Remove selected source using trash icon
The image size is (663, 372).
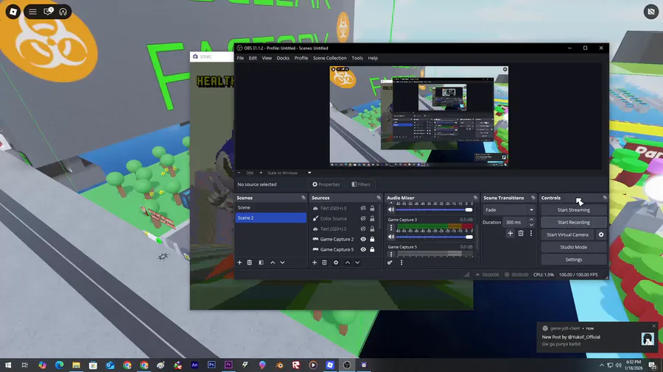point(324,262)
